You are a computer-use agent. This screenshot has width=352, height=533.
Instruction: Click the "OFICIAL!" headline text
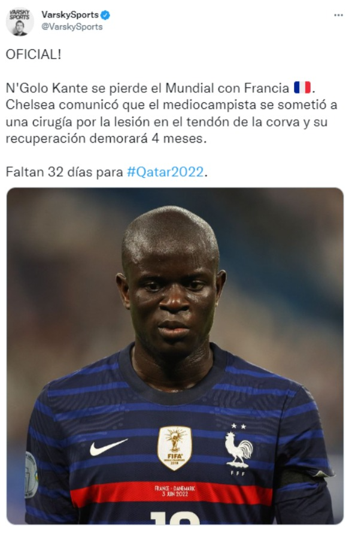(x=34, y=54)
